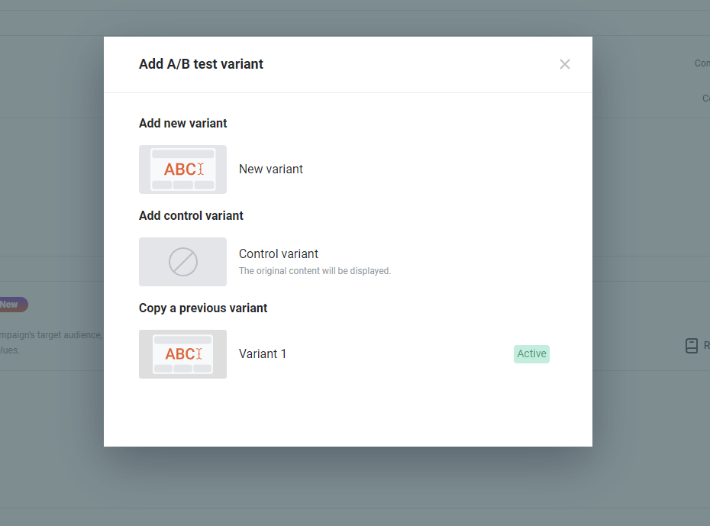
Task: Click the Add control variant heading
Action: [x=191, y=215]
